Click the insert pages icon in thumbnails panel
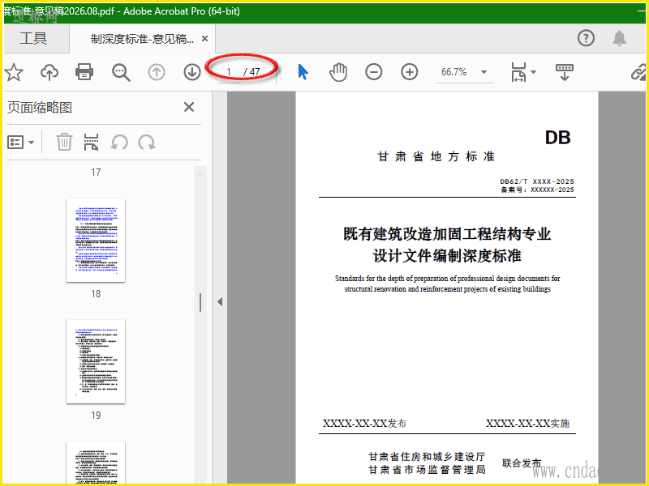This screenshot has height=486, width=649. coord(91,143)
